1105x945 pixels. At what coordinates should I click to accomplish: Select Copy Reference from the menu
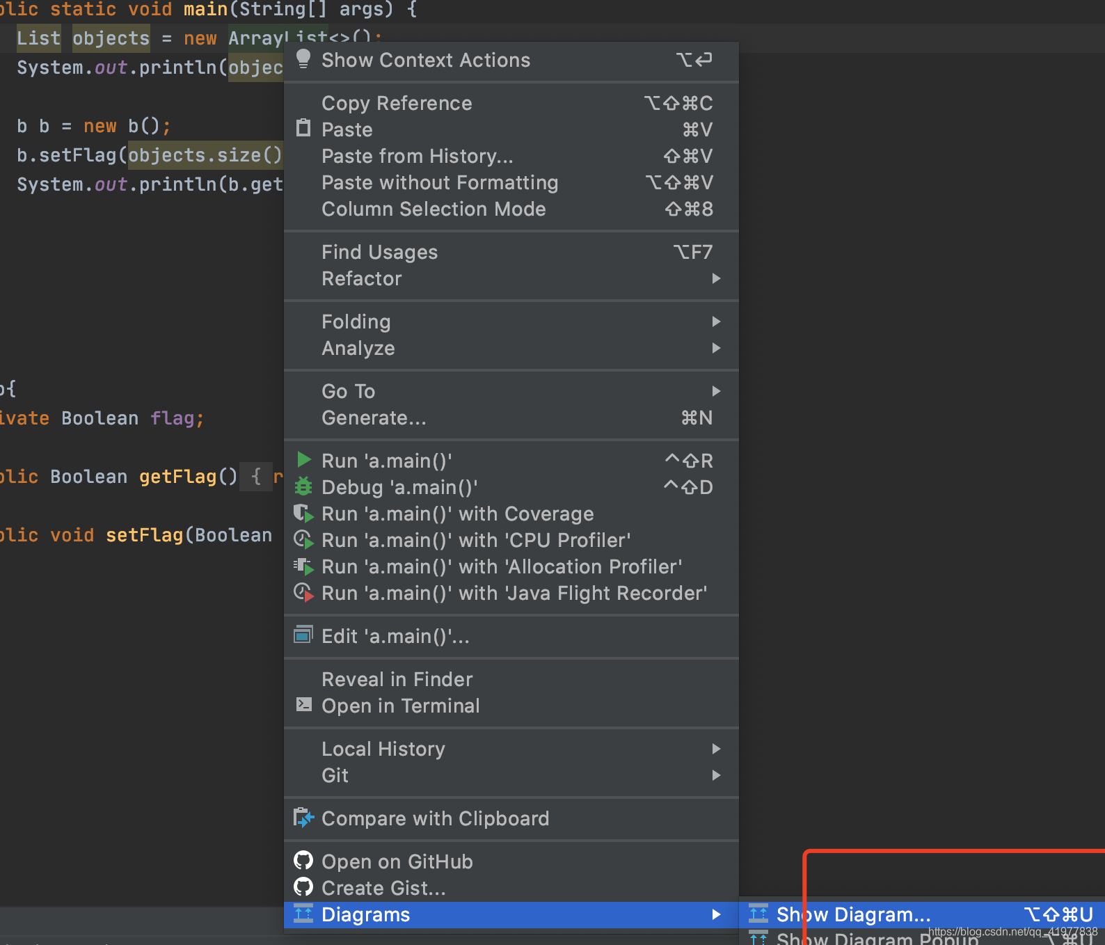tap(511, 103)
